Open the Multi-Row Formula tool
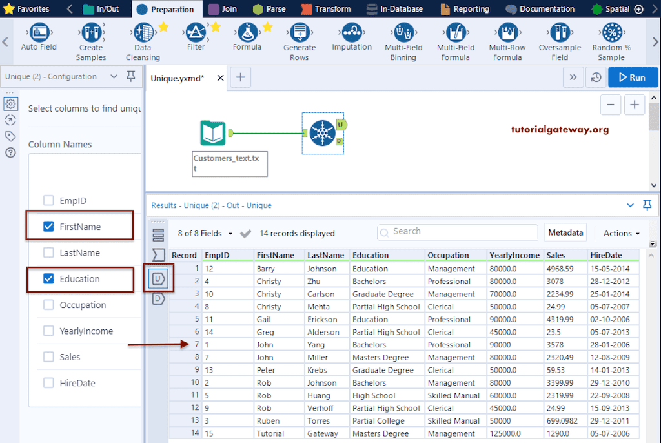Viewport: 661px width, 443px height. pos(507,33)
